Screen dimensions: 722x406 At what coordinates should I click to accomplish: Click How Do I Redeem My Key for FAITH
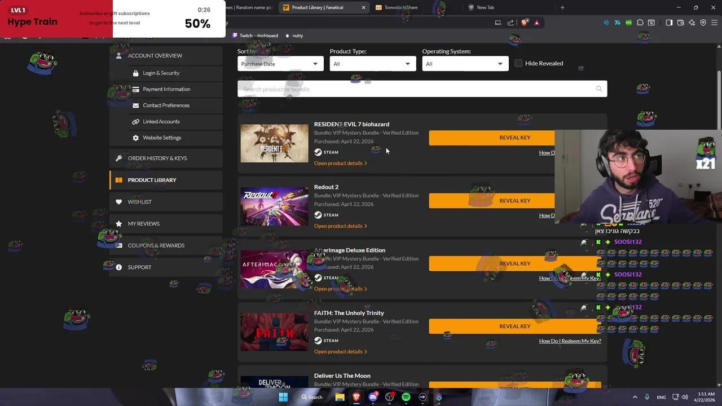(x=570, y=341)
